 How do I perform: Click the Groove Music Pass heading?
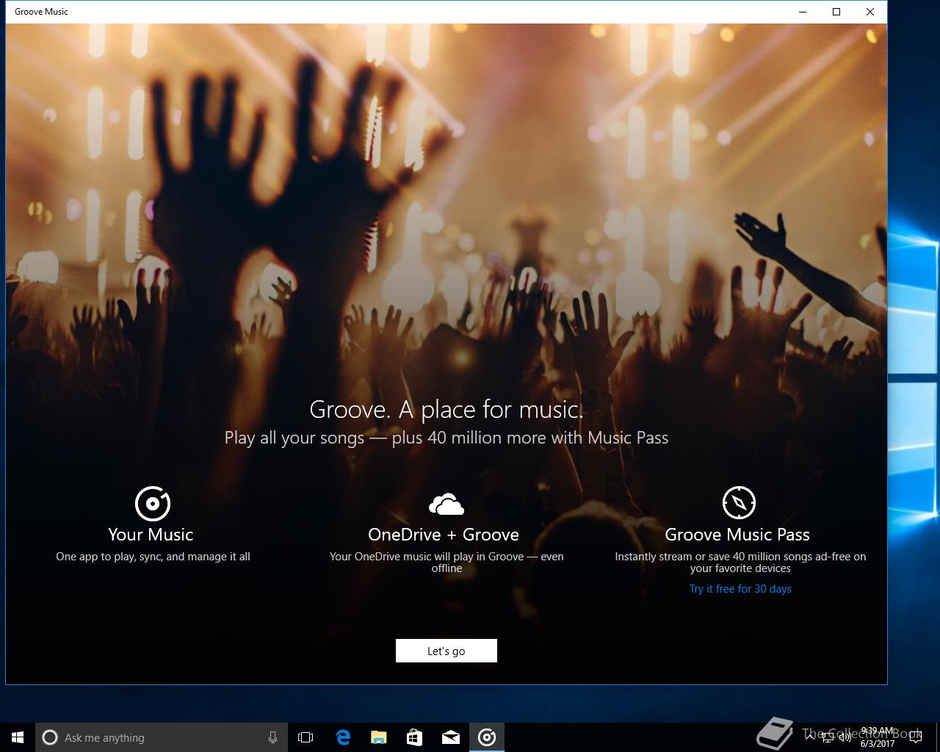click(737, 535)
